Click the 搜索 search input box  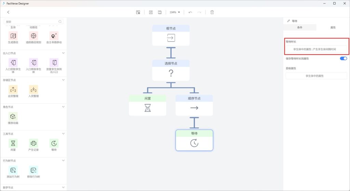[x=31, y=22]
